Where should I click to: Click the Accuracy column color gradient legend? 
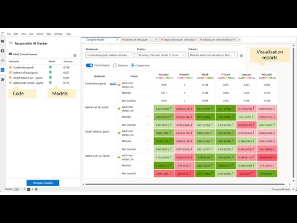[x=164, y=78]
